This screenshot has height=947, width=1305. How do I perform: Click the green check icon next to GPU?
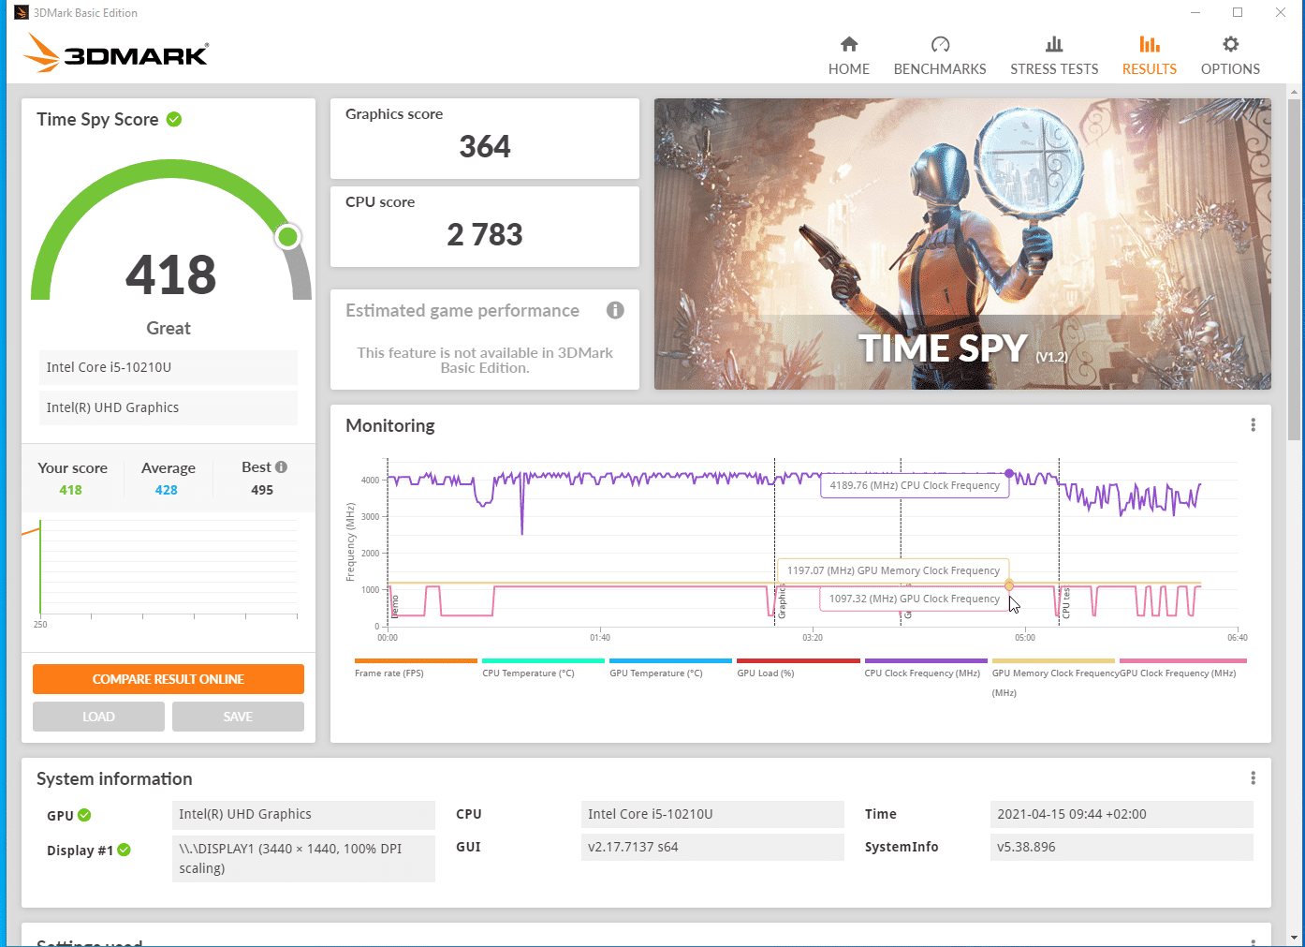coord(84,815)
